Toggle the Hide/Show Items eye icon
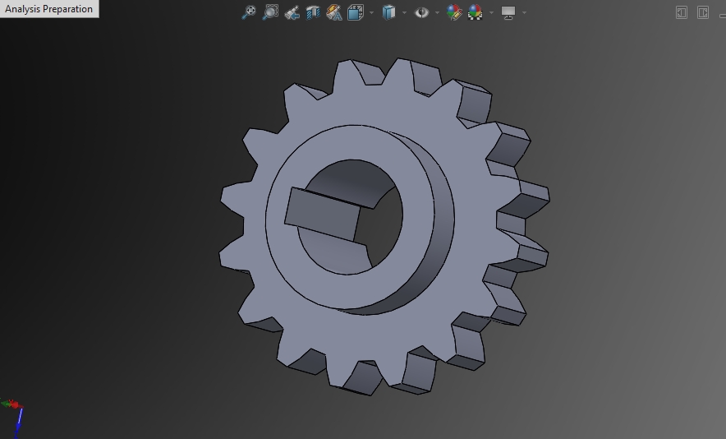 point(421,12)
